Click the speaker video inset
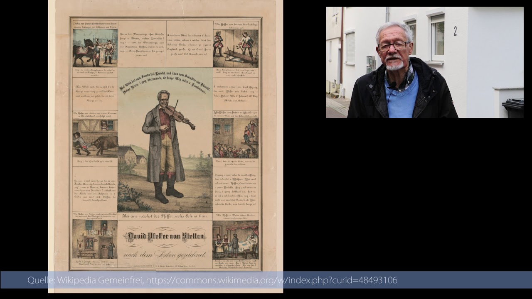This screenshot has height=299, width=532. tap(424, 62)
